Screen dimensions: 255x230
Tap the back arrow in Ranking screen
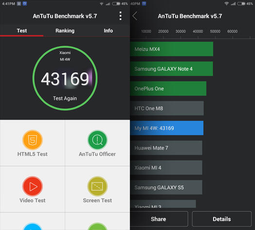click(135, 16)
